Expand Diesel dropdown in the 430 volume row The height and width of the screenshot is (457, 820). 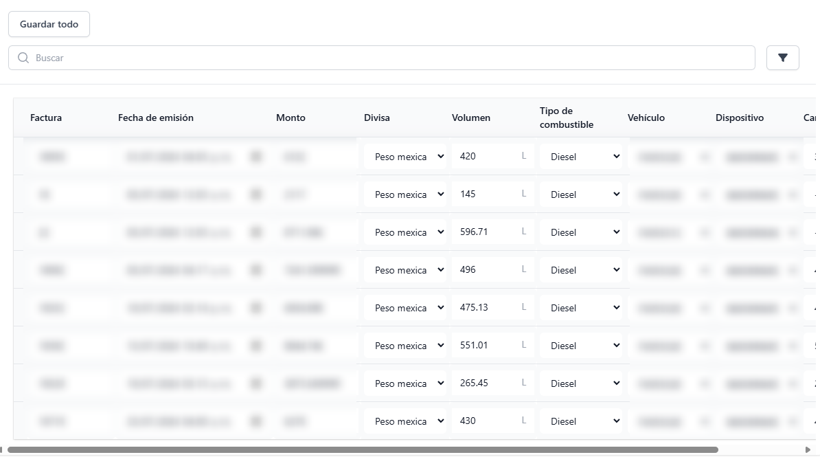pyautogui.click(x=580, y=421)
